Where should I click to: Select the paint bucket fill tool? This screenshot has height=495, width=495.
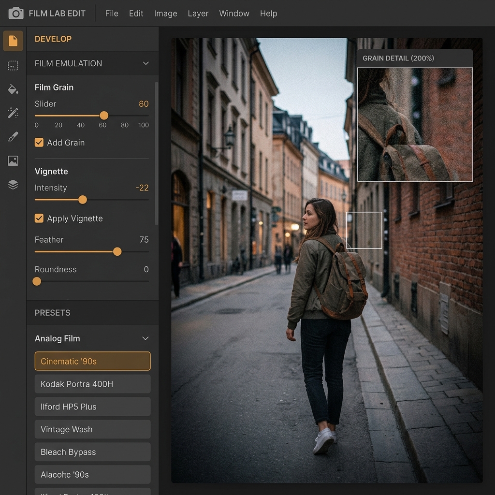point(13,89)
